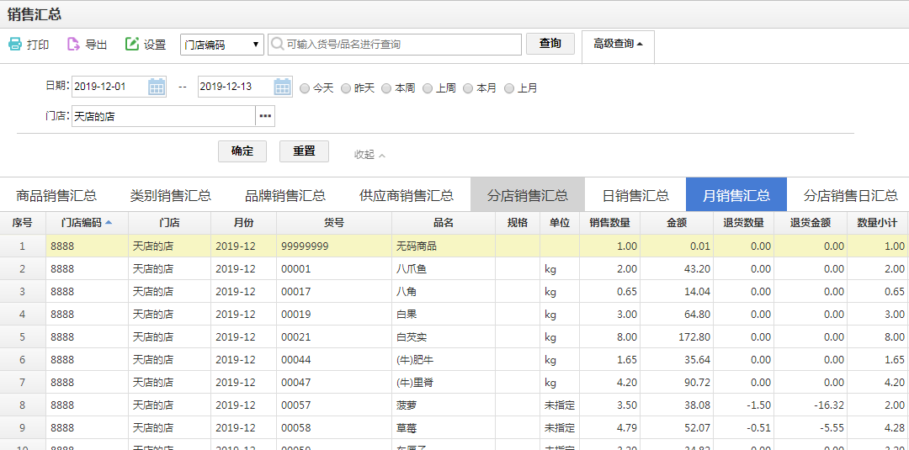Select the 本周 radio button
Screen dimensions: 909x450
click(x=386, y=88)
